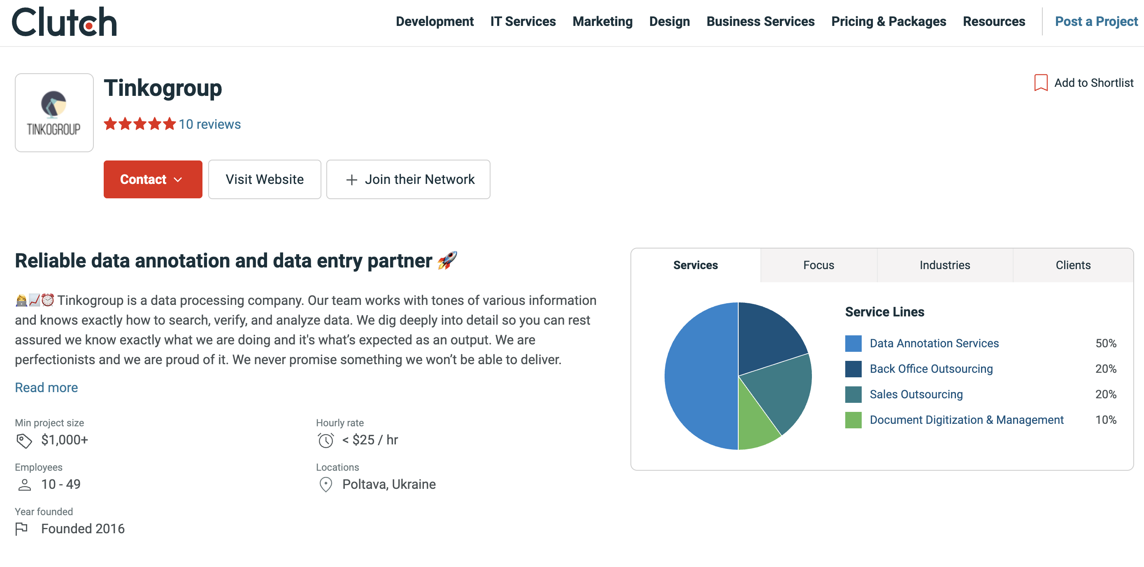Open the Business Services menu
The width and height of the screenshot is (1144, 567).
point(760,21)
